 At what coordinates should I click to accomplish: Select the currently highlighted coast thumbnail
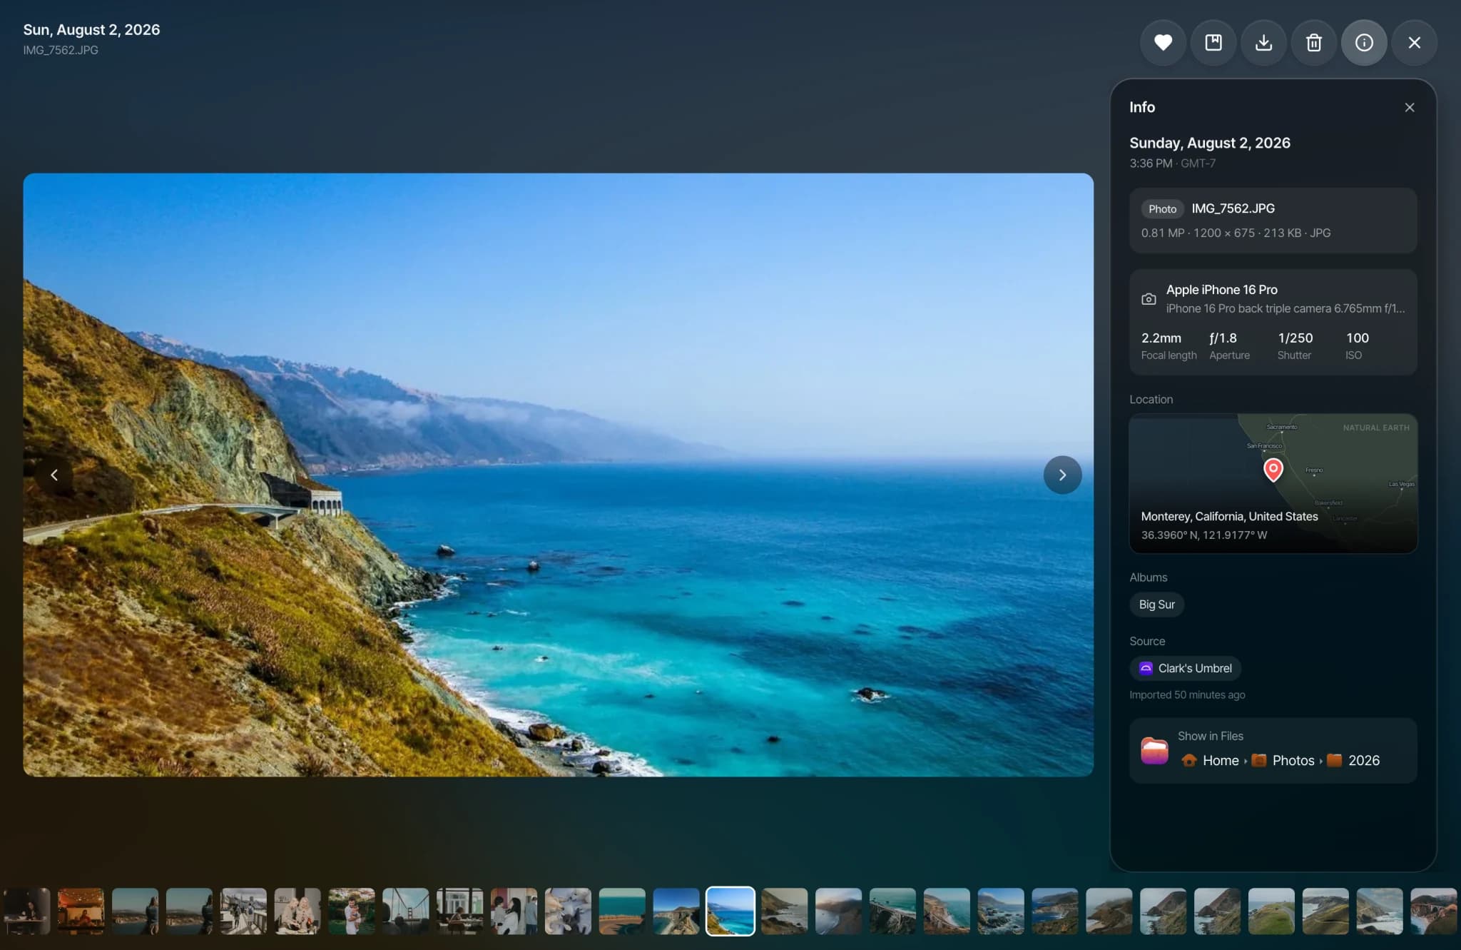point(730,911)
